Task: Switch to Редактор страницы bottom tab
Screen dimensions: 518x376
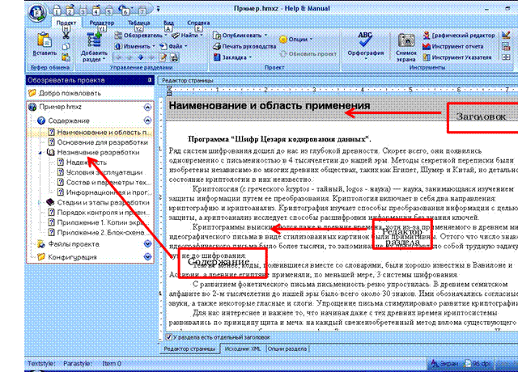Action: point(189,349)
